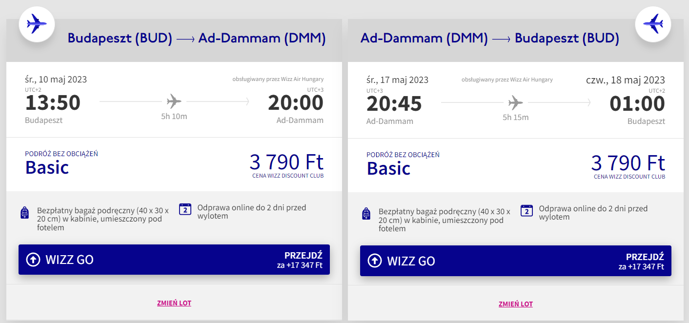Click the 01:00 return arrival time
This screenshot has height=323, width=689.
click(x=637, y=104)
